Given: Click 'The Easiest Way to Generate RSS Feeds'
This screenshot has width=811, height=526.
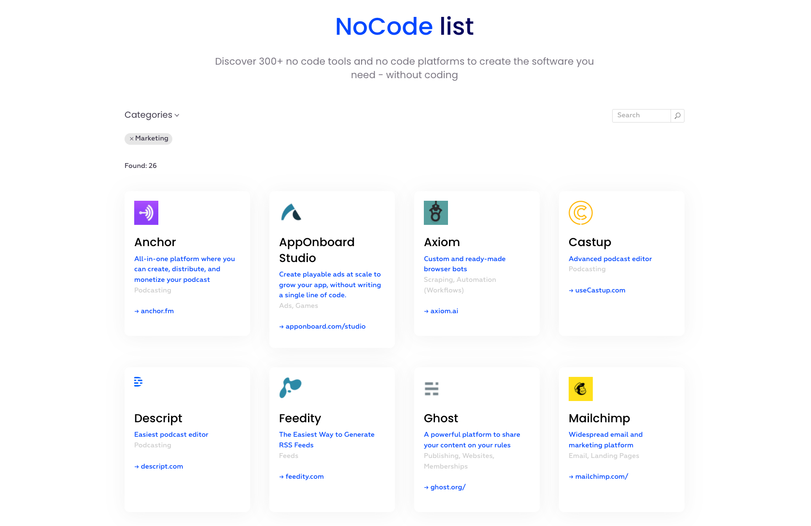Looking at the screenshot, I should 327,440.
